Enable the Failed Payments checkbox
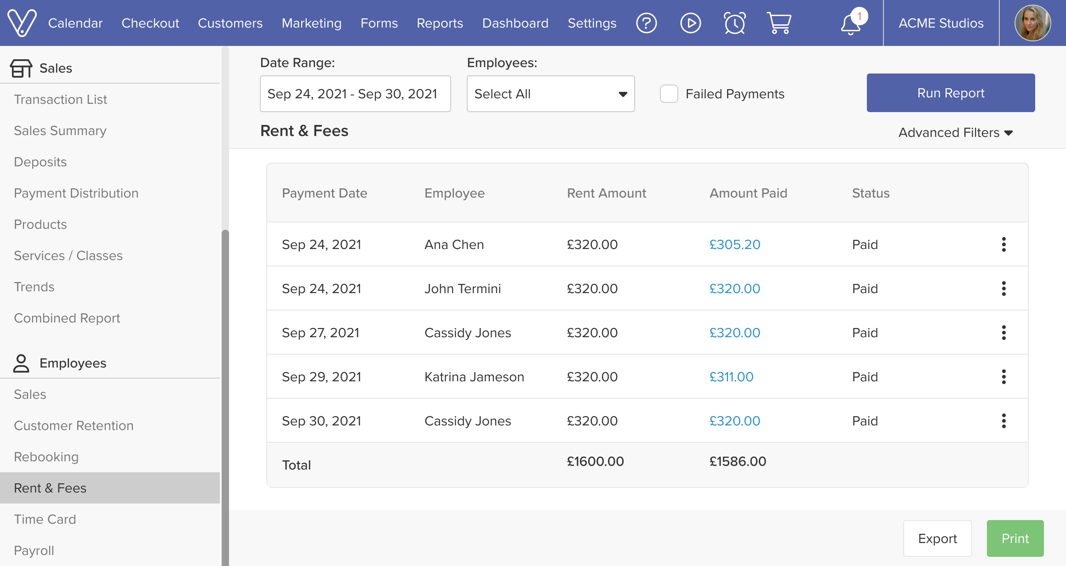The height and width of the screenshot is (566, 1066). 669,94
